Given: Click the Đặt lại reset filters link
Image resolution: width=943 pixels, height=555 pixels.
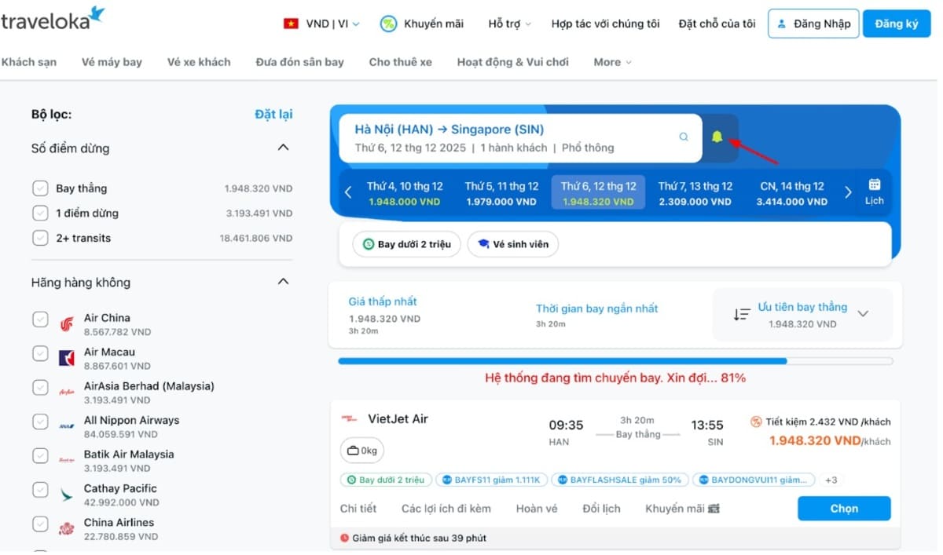Looking at the screenshot, I should point(273,114).
